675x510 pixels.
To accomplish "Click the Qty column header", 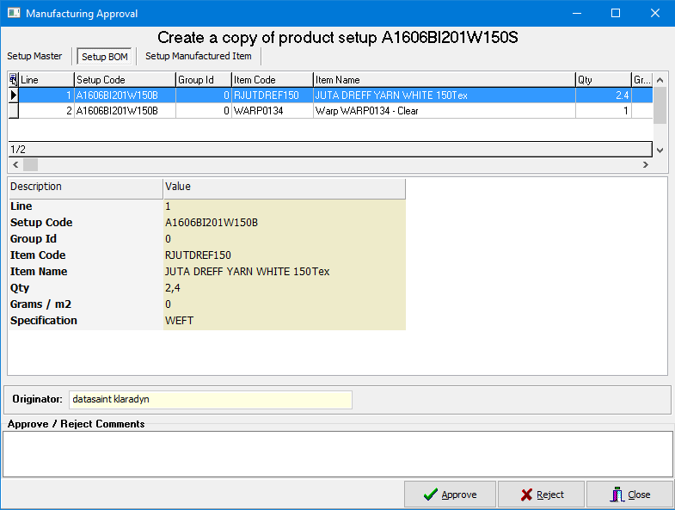I will 603,80.
